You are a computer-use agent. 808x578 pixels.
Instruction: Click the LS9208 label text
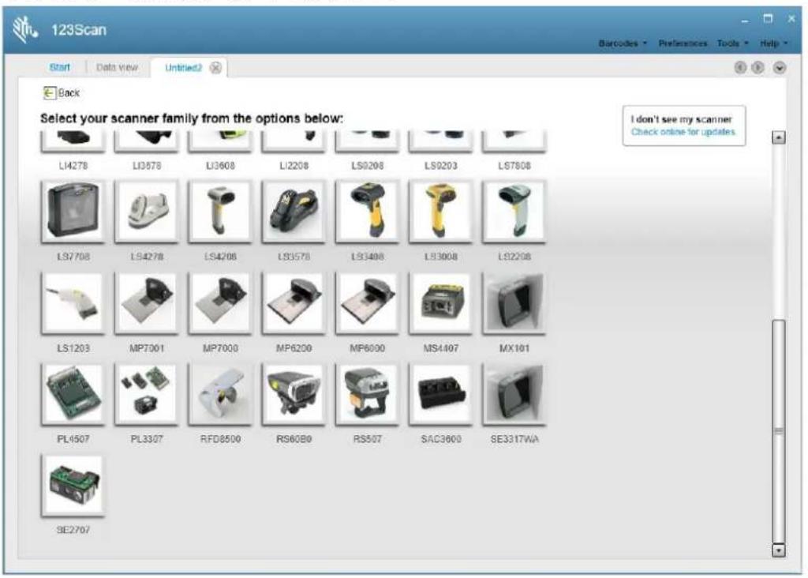(368, 166)
